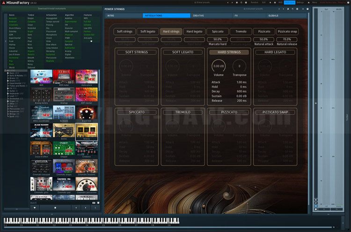351x232 pixels.
Task: Toggle the Low CPU features tag
Action: (88, 28)
